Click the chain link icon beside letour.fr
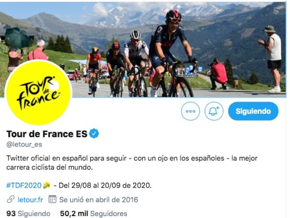 11,200
